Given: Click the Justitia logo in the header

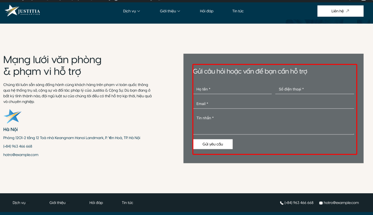Looking at the screenshot, I should pos(22,11).
